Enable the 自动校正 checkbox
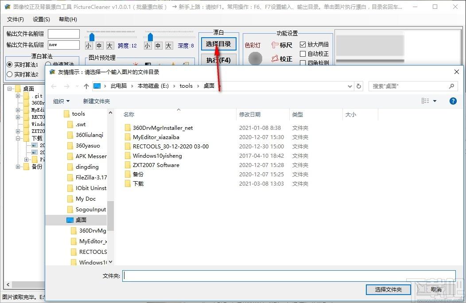The height and width of the screenshot is (303, 466). pyautogui.click(x=303, y=54)
